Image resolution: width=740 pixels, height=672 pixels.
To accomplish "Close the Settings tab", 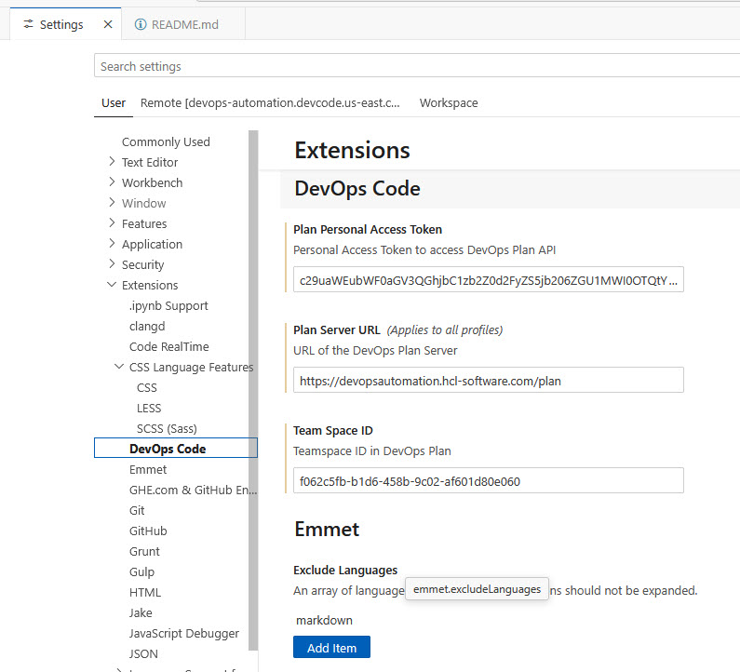I will click(108, 25).
